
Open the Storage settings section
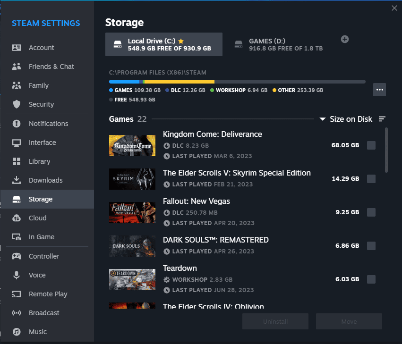coord(47,199)
